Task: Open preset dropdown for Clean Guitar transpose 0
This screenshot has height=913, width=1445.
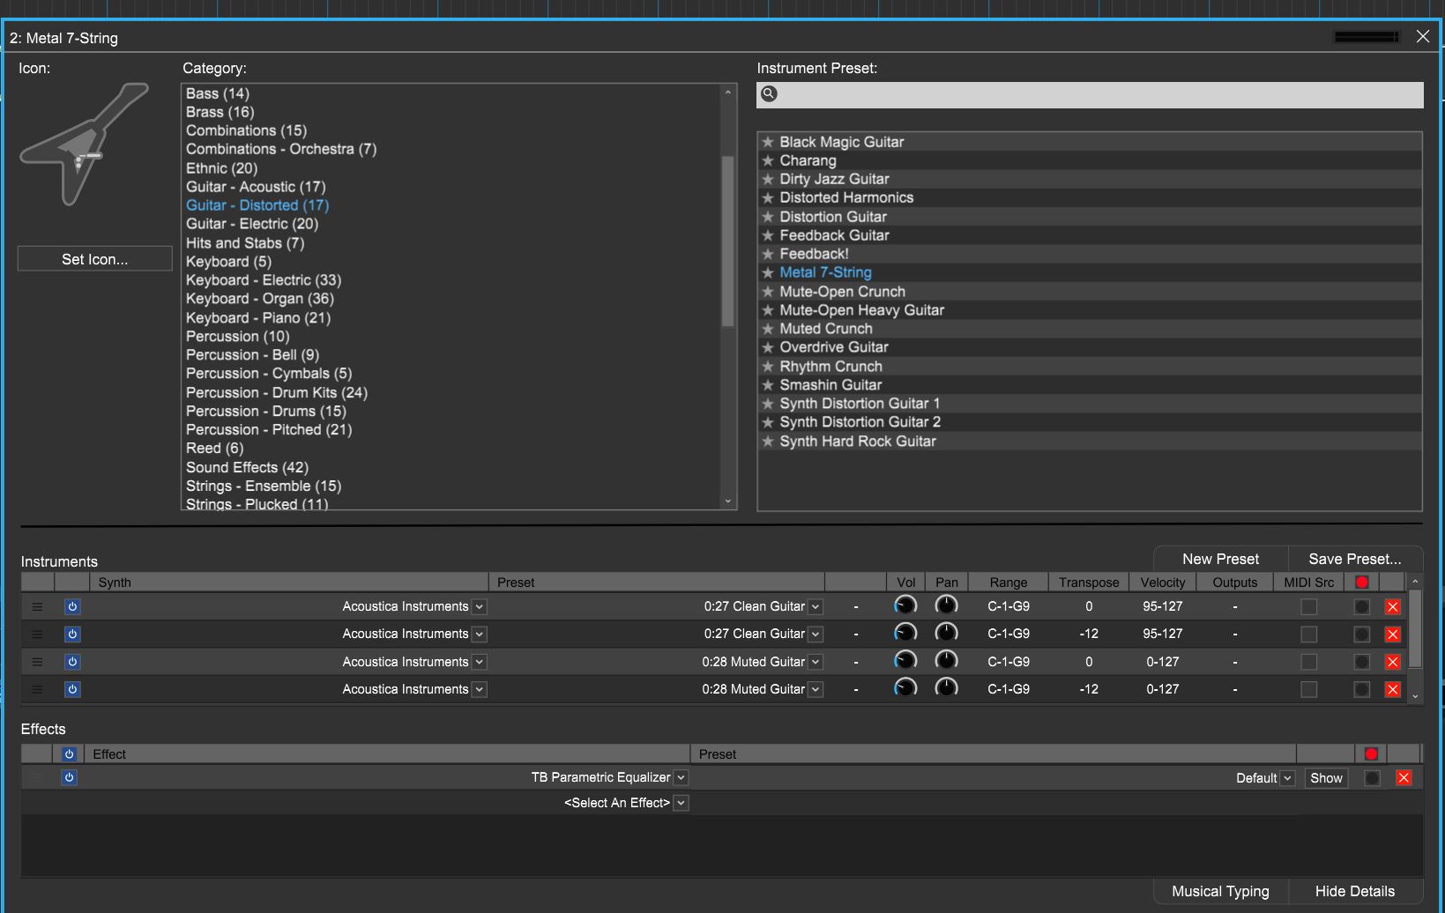Action: coord(816,606)
